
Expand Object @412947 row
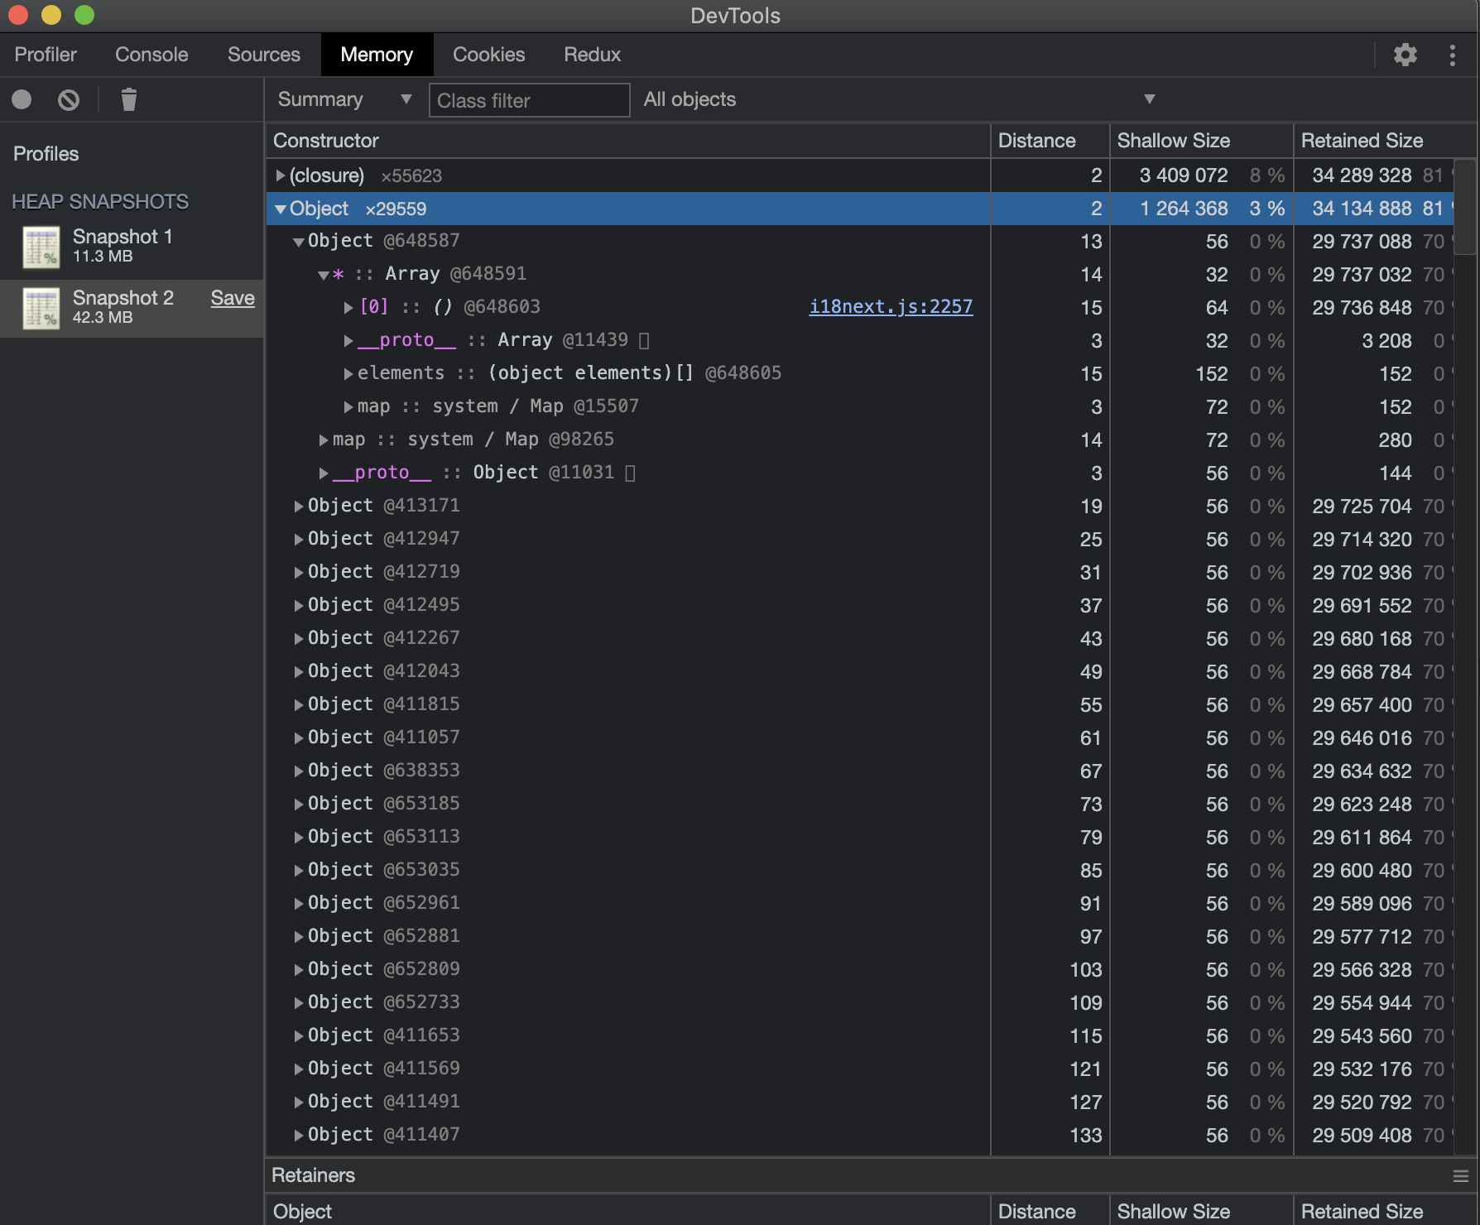click(x=299, y=539)
